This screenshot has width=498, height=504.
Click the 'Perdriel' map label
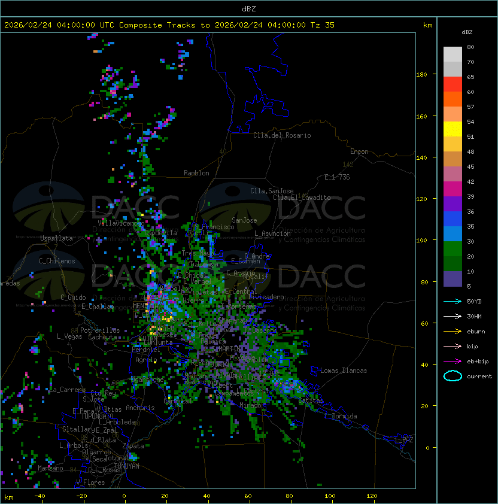146,350
